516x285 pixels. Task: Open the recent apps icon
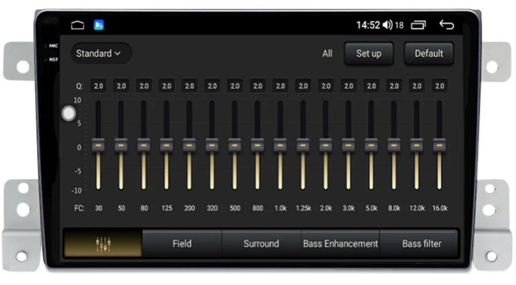click(x=418, y=25)
